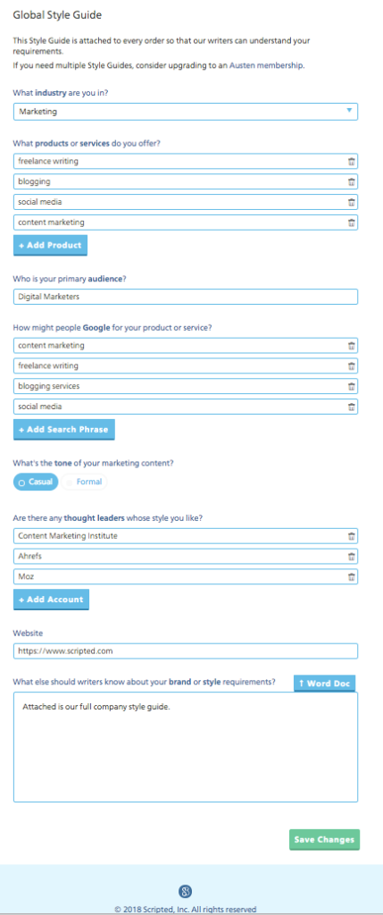Save the style guide with Save Changes
383x915 pixels.
[325, 840]
